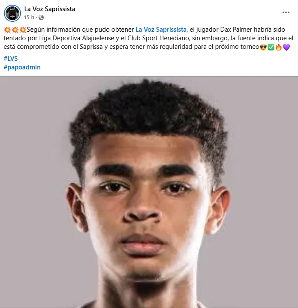This screenshot has height=308, width=298.
Task: Click the sunglasses face emoji
Action: [x=263, y=47]
